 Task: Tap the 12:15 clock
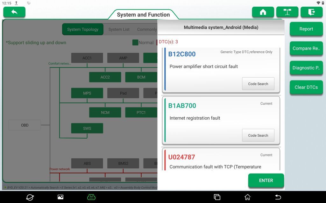[7, 3]
